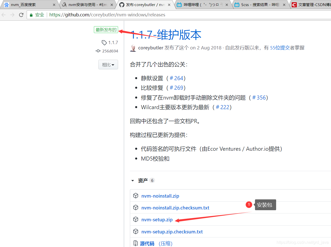The height and width of the screenshot is (247, 331).
Task: Reload the page with the refresh icon
Action: tap(21, 15)
